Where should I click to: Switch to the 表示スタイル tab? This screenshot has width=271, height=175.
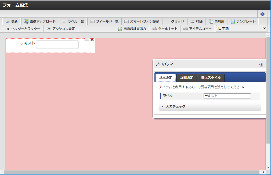211,78
